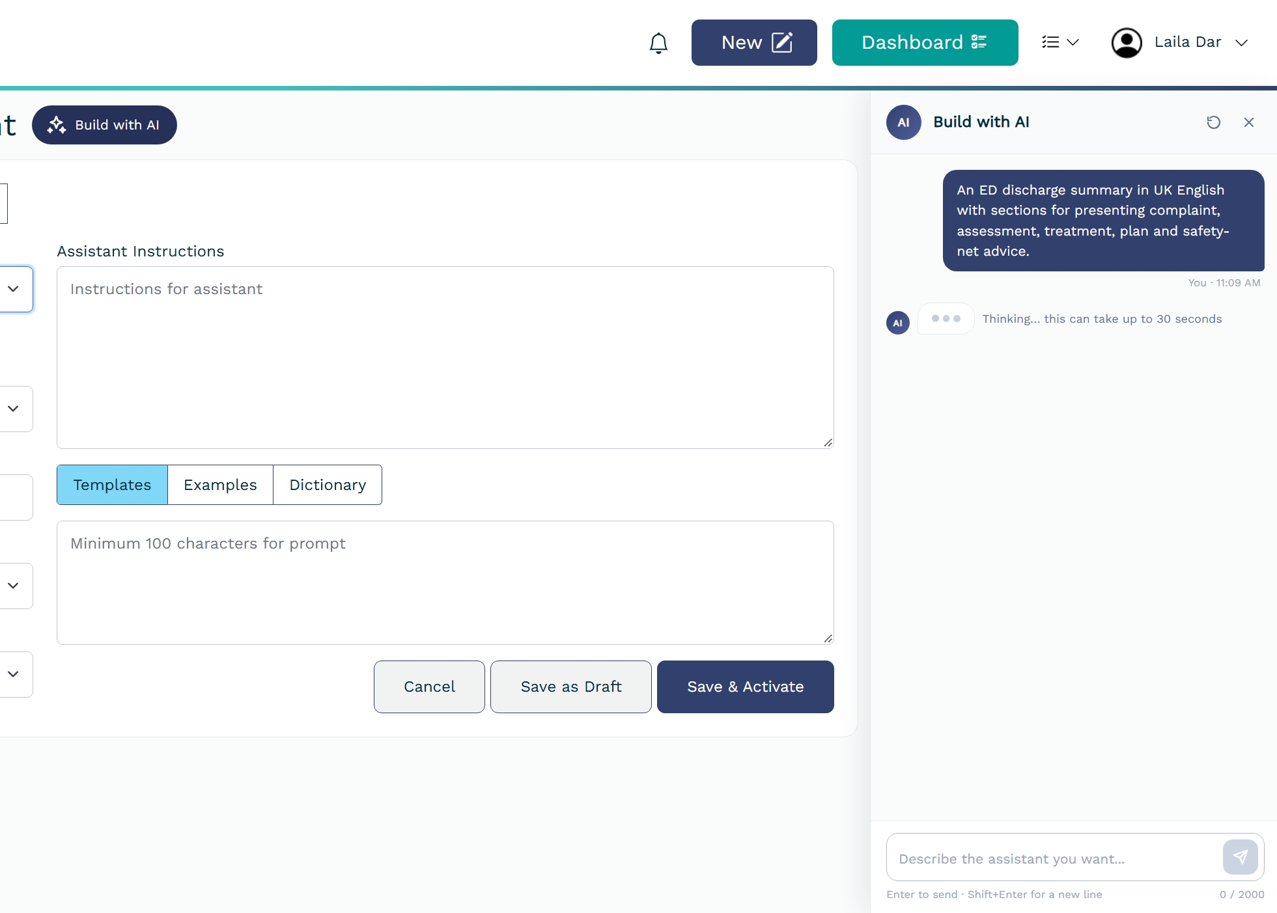Click the AI thinking dots indicator
Image resolution: width=1277 pixels, height=913 pixels.
pyautogui.click(x=946, y=319)
